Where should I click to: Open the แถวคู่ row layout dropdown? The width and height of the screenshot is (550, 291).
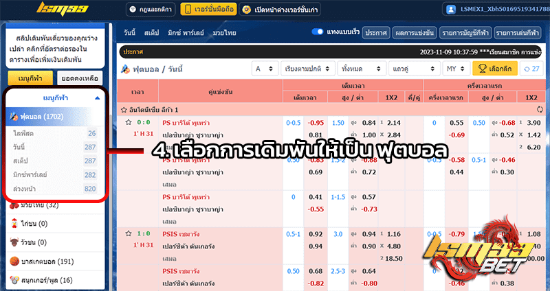click(x=415, y=69)
